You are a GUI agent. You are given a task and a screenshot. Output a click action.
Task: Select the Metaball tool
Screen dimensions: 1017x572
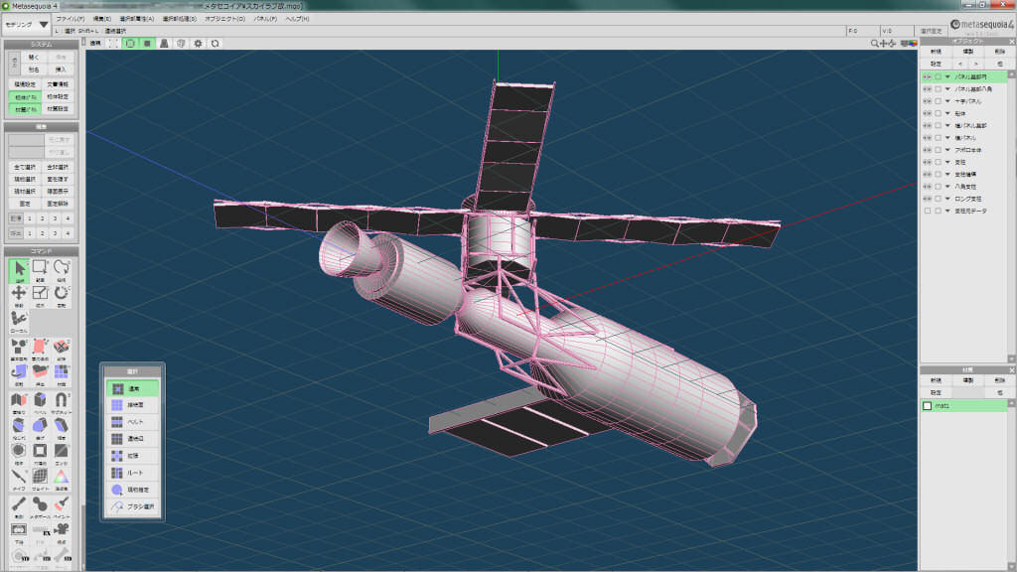40,505
